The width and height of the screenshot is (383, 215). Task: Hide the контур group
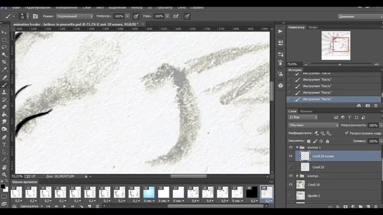(x=290, y=176)
